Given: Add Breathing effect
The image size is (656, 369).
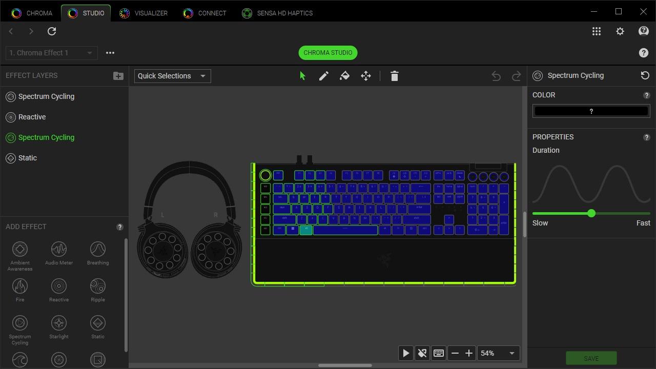Looking at the screenshot, I should 98,253.
